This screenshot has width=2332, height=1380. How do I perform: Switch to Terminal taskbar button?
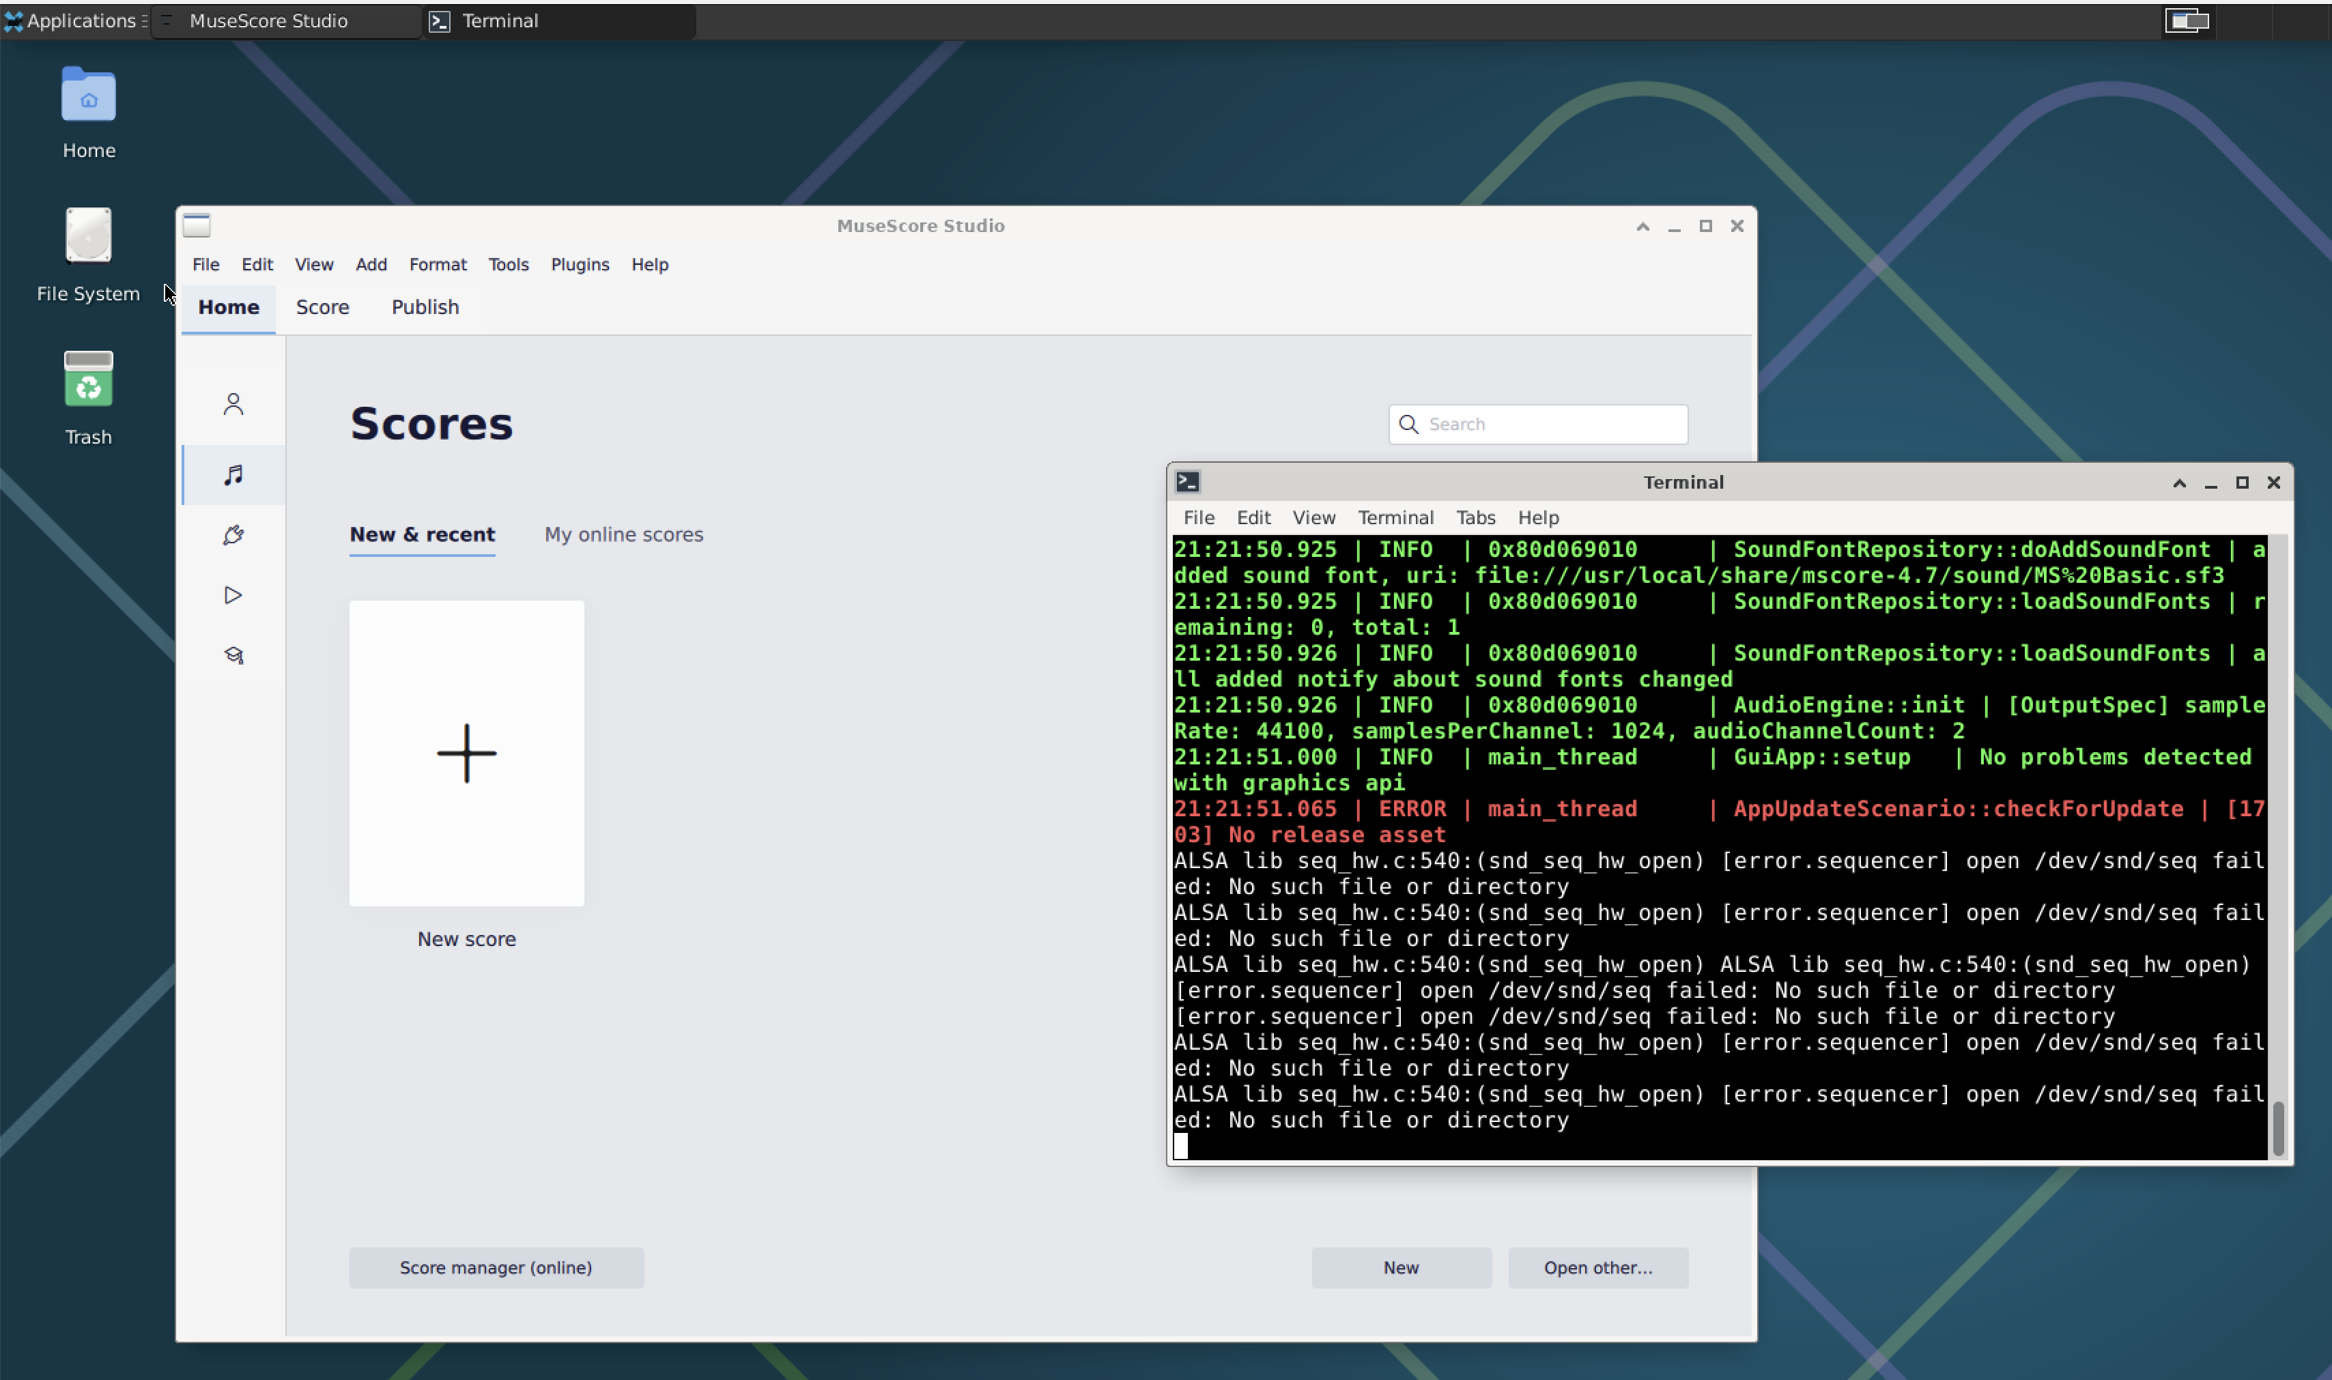[560, 20]
